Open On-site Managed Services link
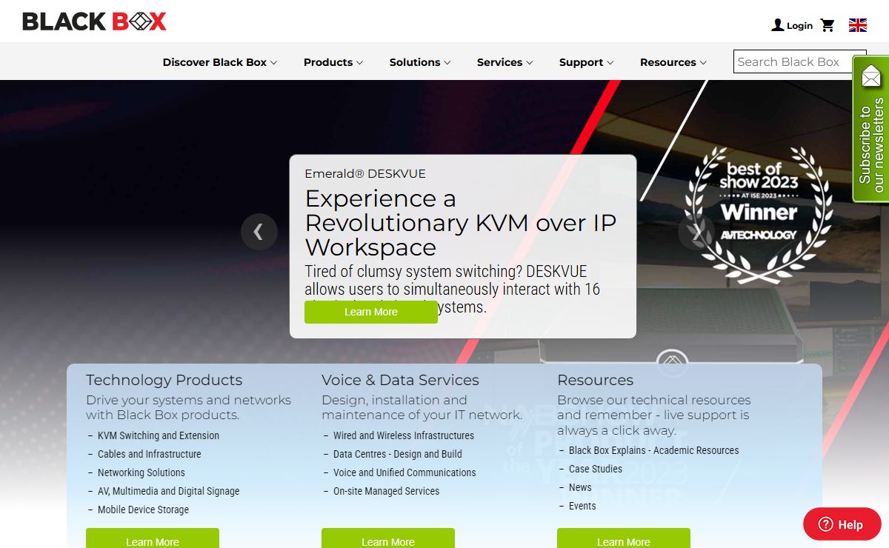Screen dimensions: 889x548 387,491
